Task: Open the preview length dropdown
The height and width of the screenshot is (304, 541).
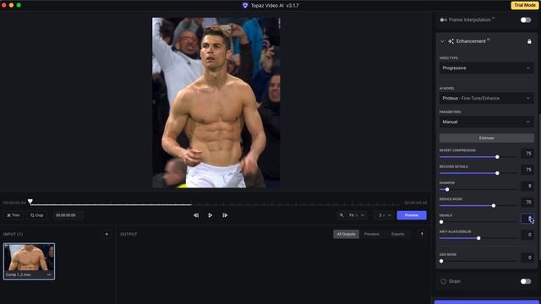Action: [385, 215]
